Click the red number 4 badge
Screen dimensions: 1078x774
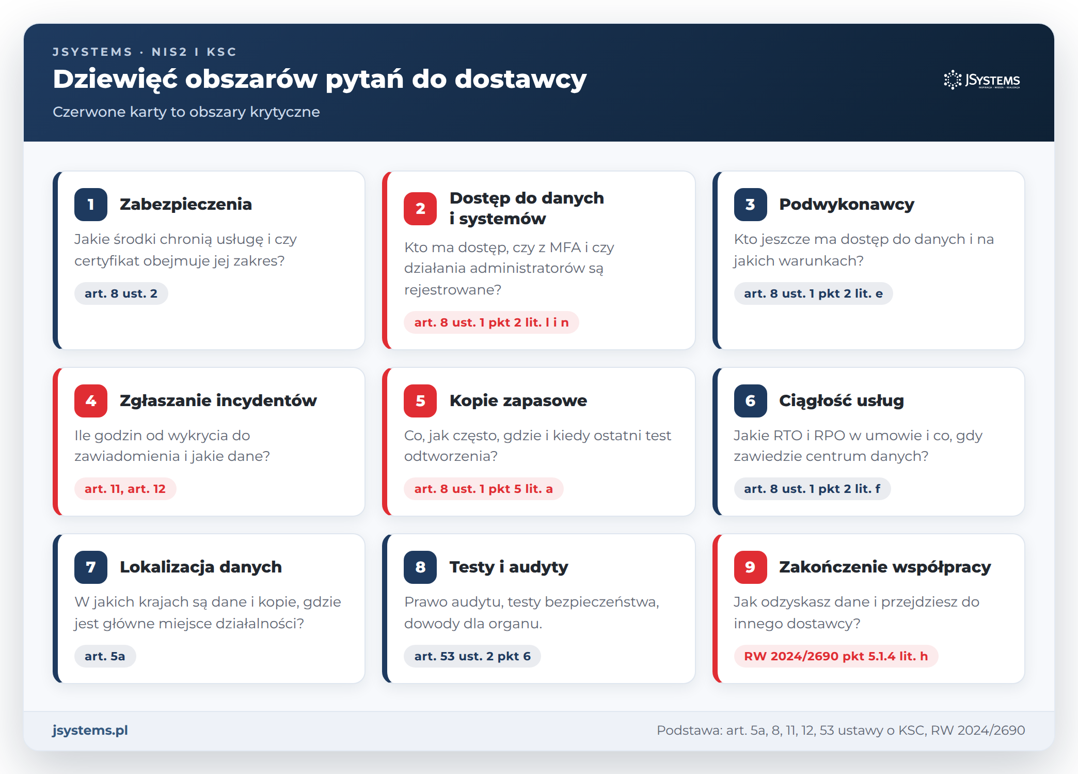[91, 400]
